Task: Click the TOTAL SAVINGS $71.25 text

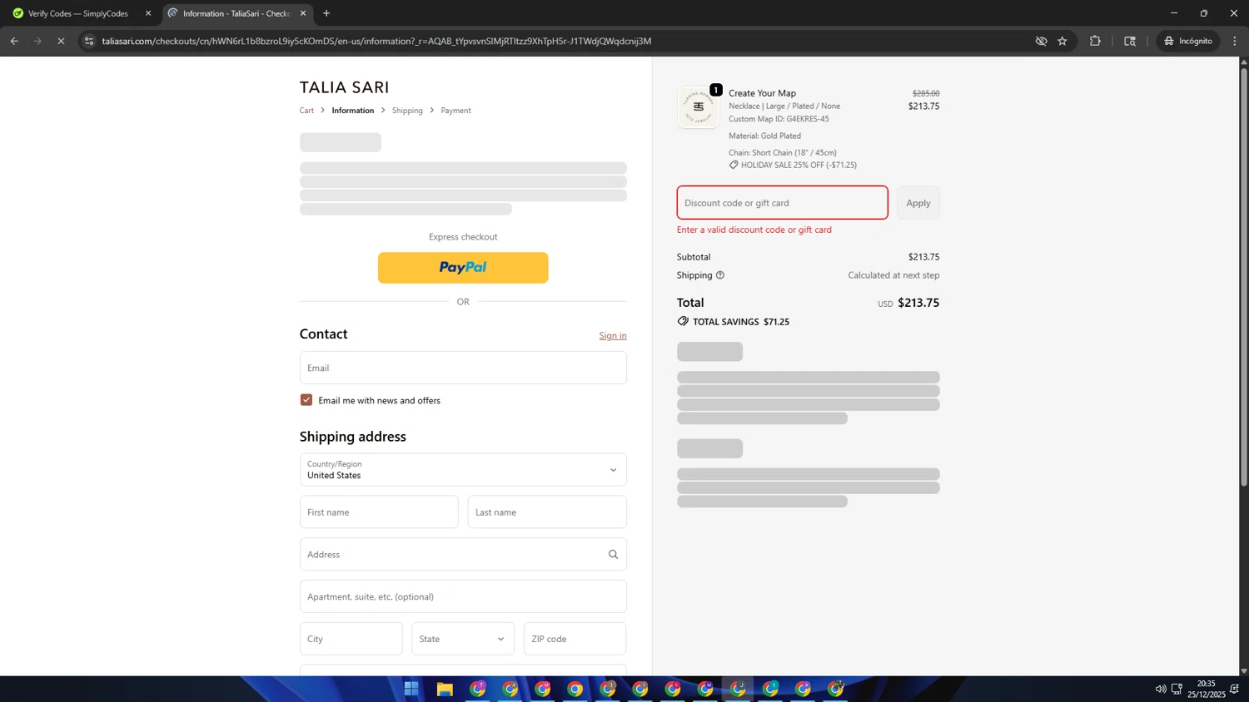Action: (741, 322)
